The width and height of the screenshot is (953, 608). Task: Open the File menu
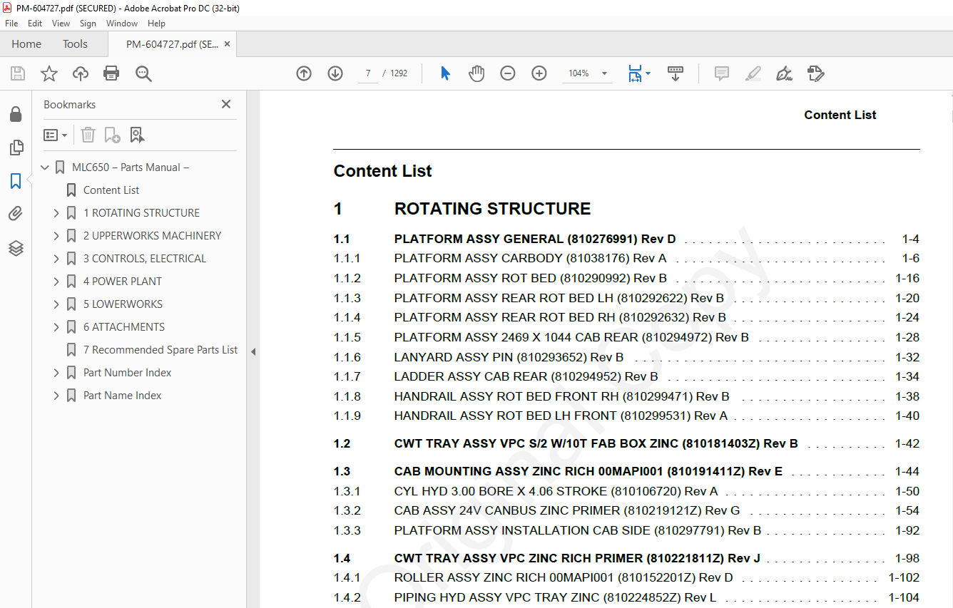coord(11,24)
